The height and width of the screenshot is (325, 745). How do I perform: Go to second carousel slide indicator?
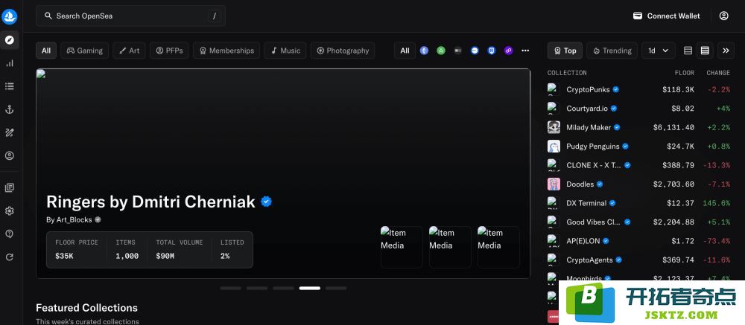[x=257, y=288]
